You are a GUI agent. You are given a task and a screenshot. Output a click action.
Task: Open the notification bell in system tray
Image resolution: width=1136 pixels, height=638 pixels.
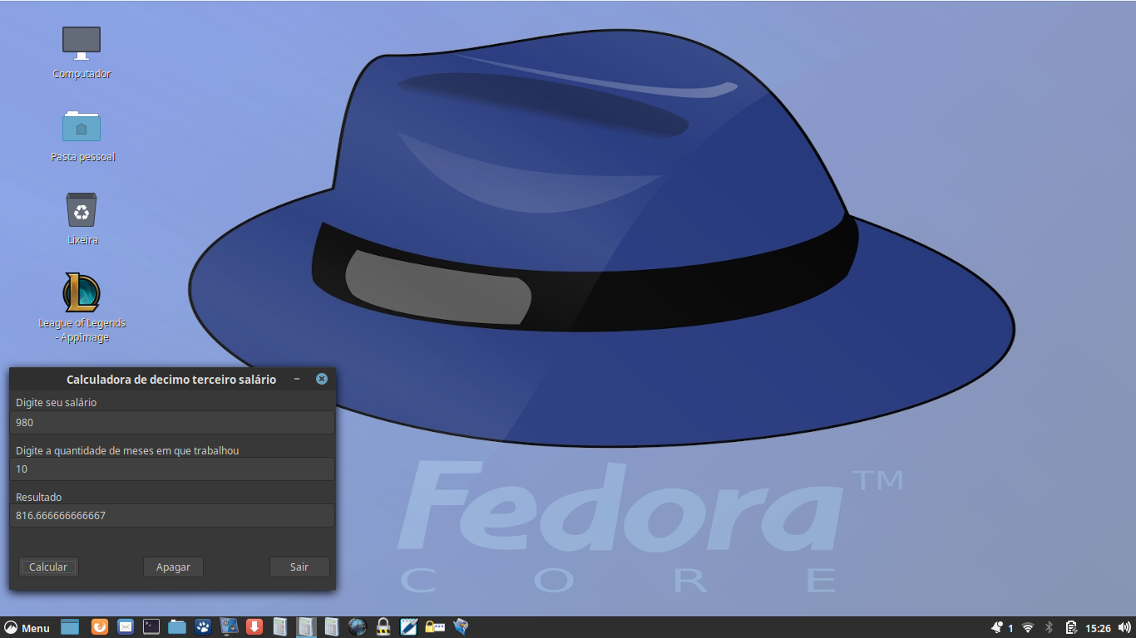tap(997, 628)
